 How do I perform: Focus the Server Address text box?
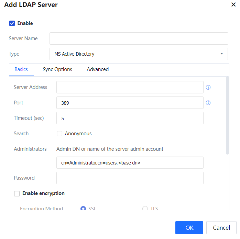[x=130, y=87]
